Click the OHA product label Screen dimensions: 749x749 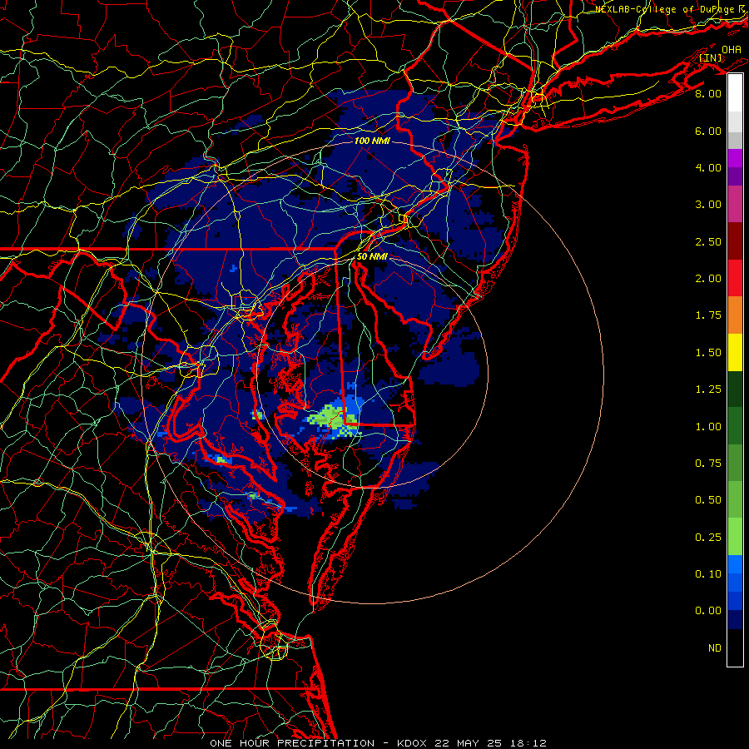pos(732,49)
